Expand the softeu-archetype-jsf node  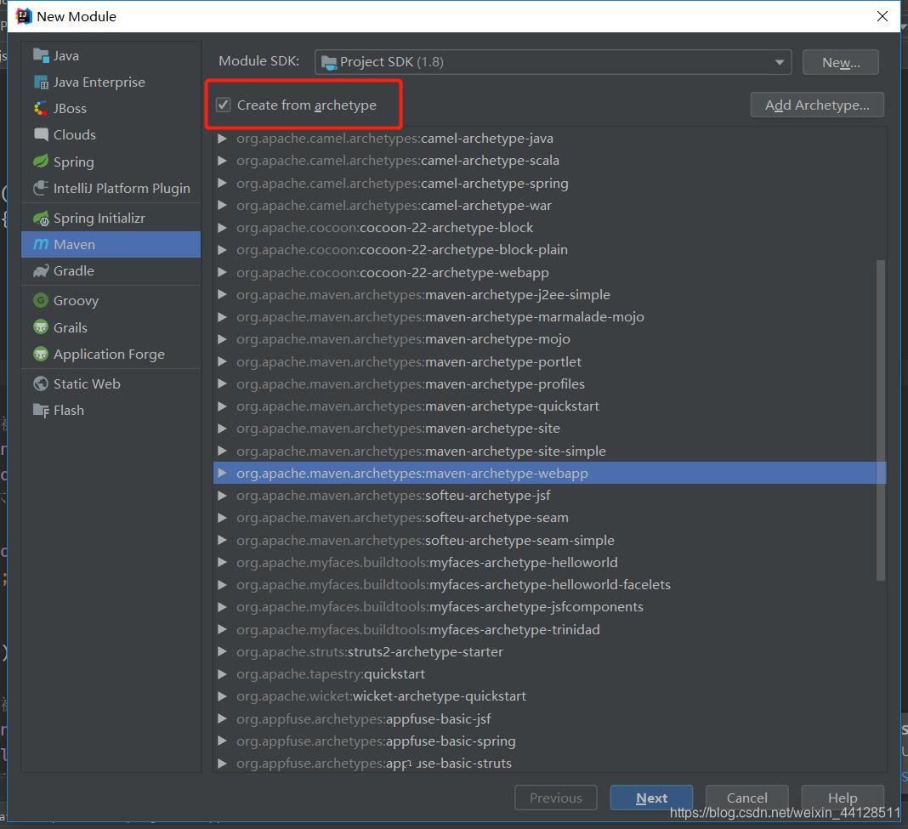[222, 496]
